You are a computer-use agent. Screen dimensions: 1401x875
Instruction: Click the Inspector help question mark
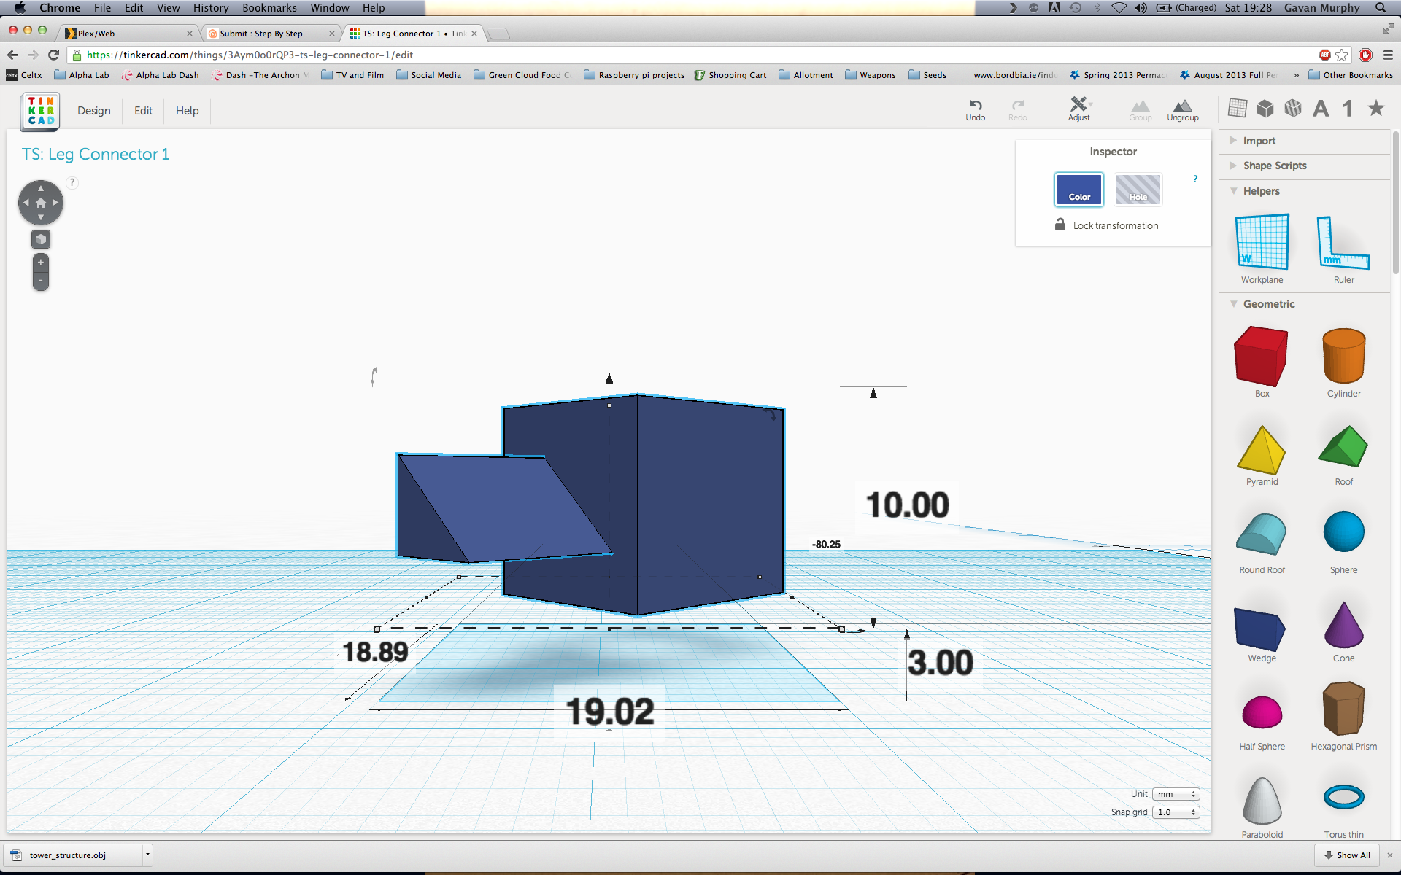coord(1195,179)
